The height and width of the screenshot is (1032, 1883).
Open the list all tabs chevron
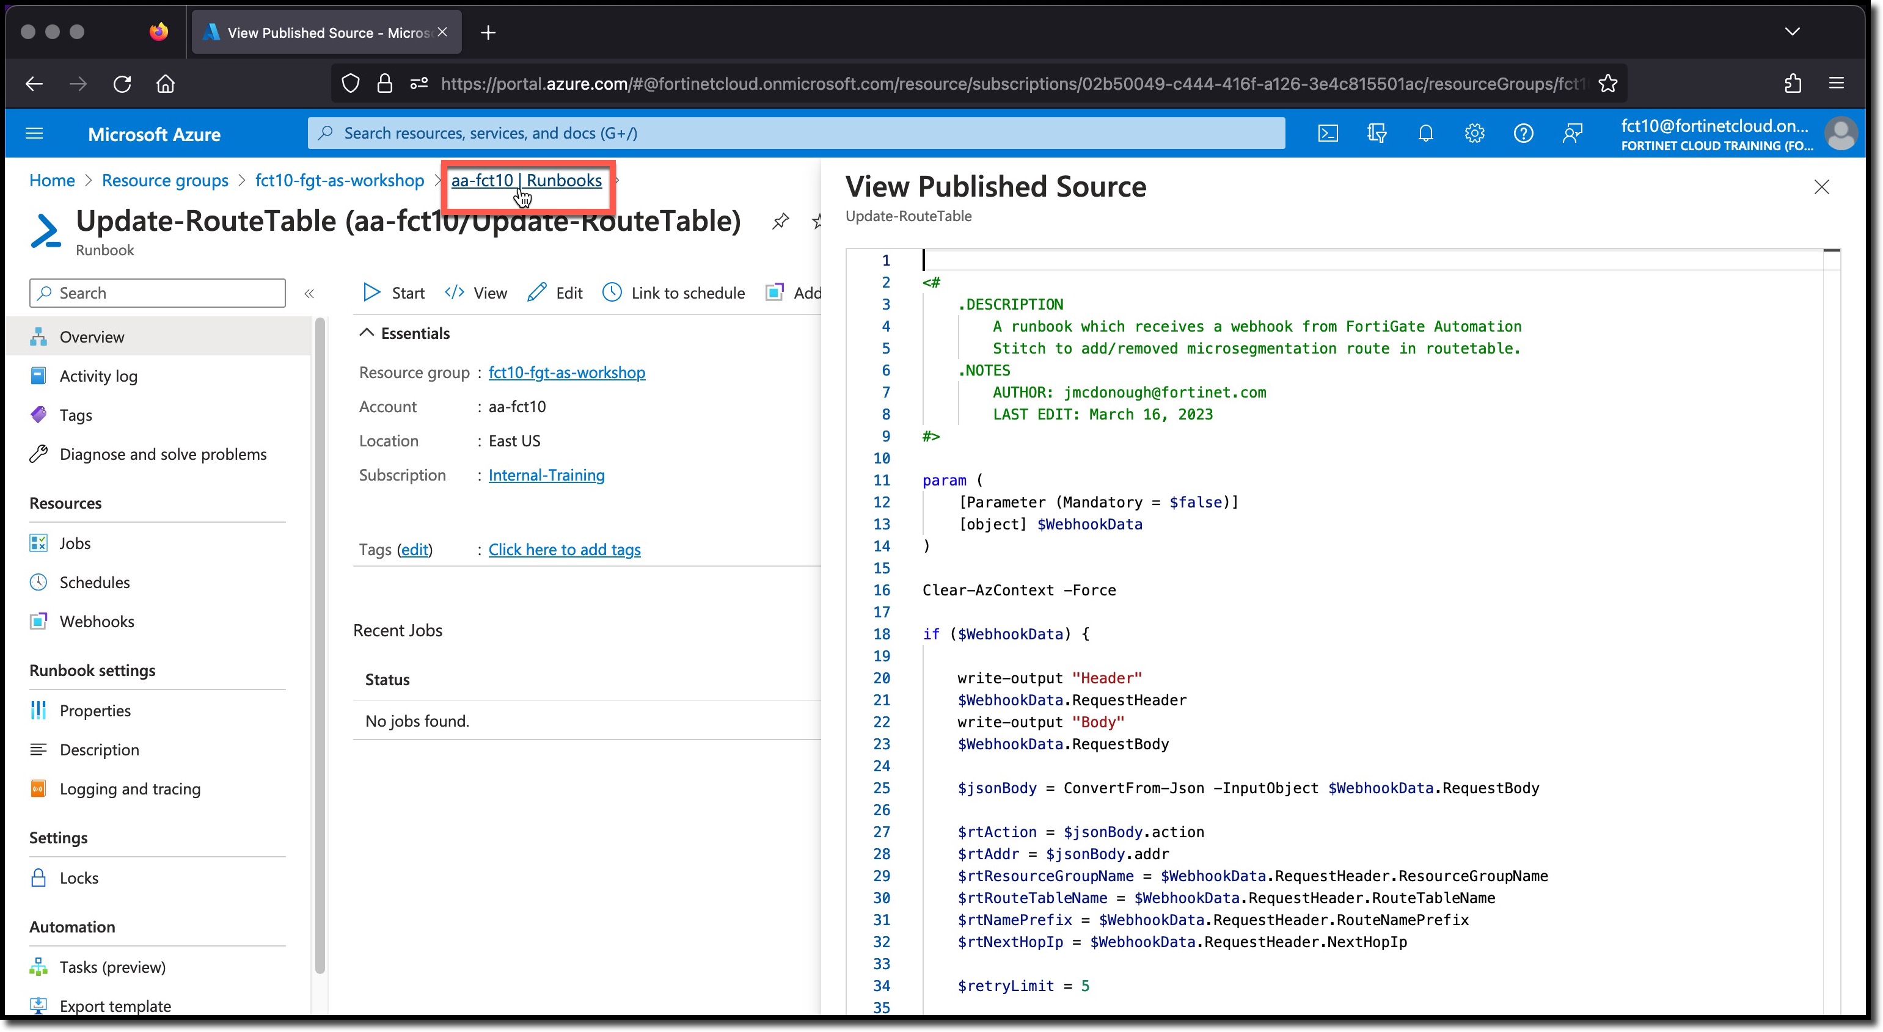[x=1791, y=31]
